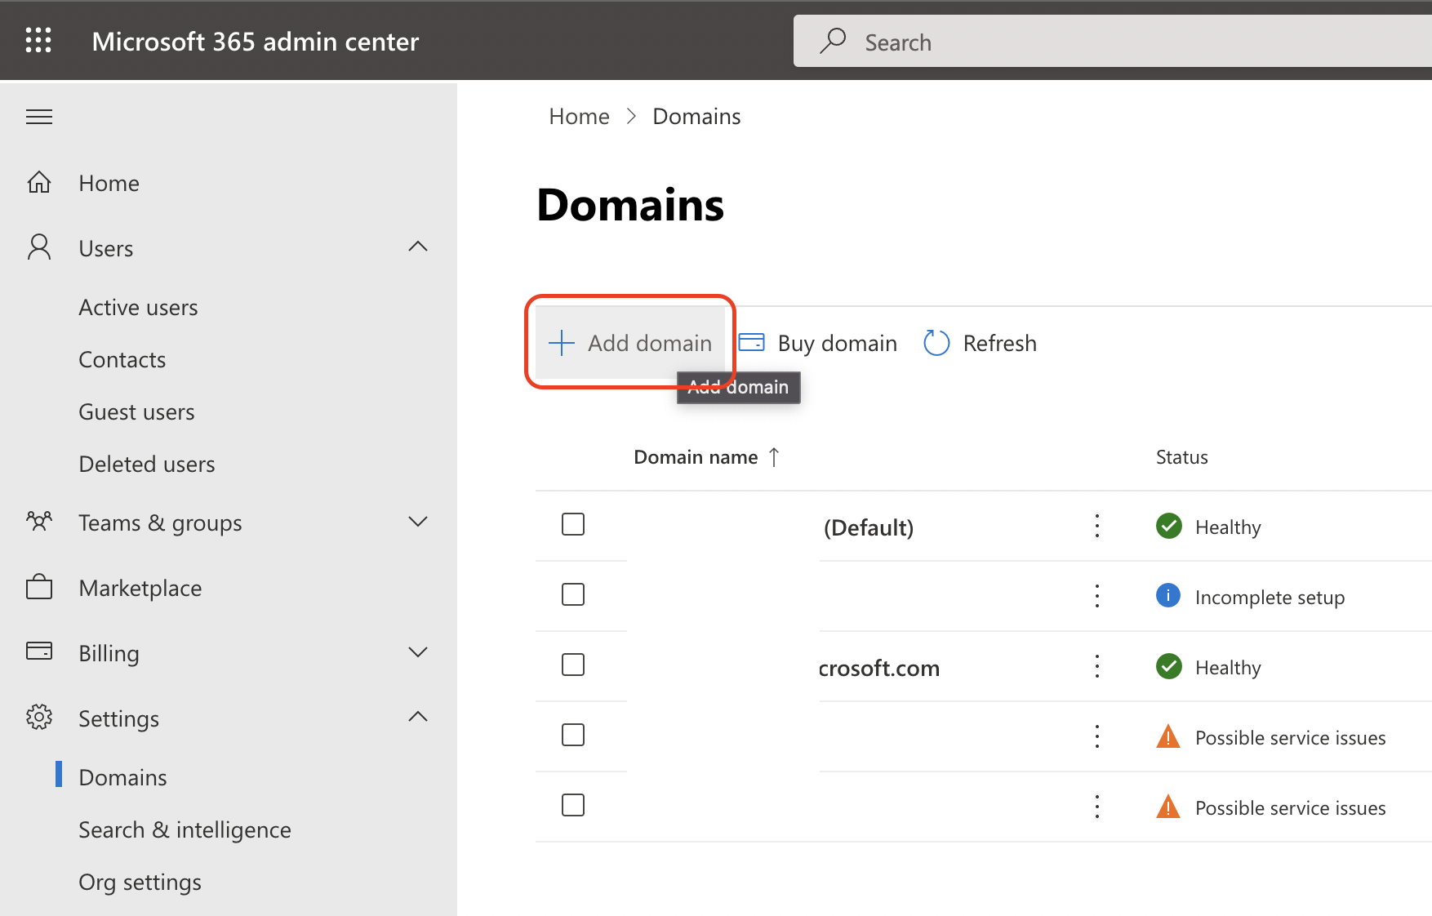
Task: Click green Healthy check icon on crosoft.com row
Action: pyautogui.click(x=1169, y=666)
